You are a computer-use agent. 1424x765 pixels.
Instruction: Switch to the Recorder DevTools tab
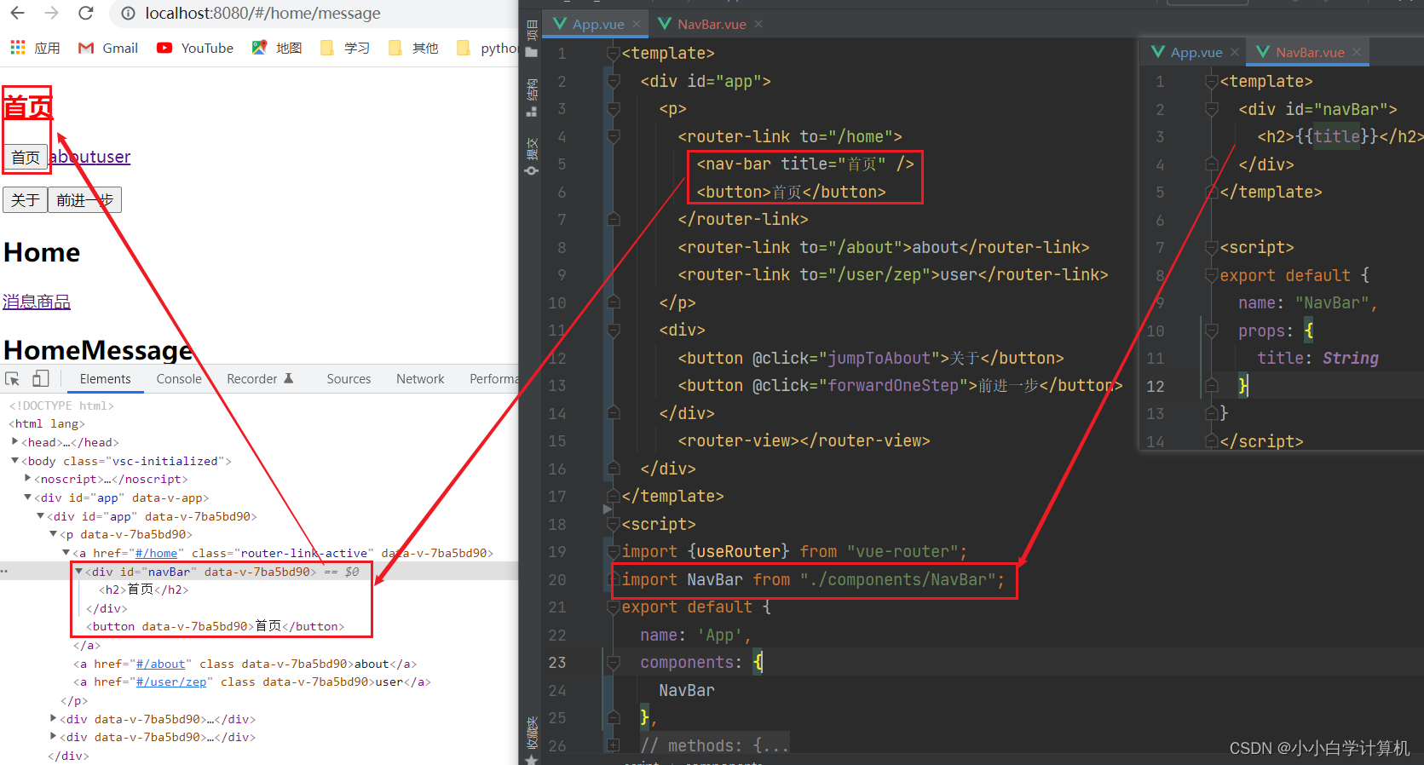coord(260,379)
